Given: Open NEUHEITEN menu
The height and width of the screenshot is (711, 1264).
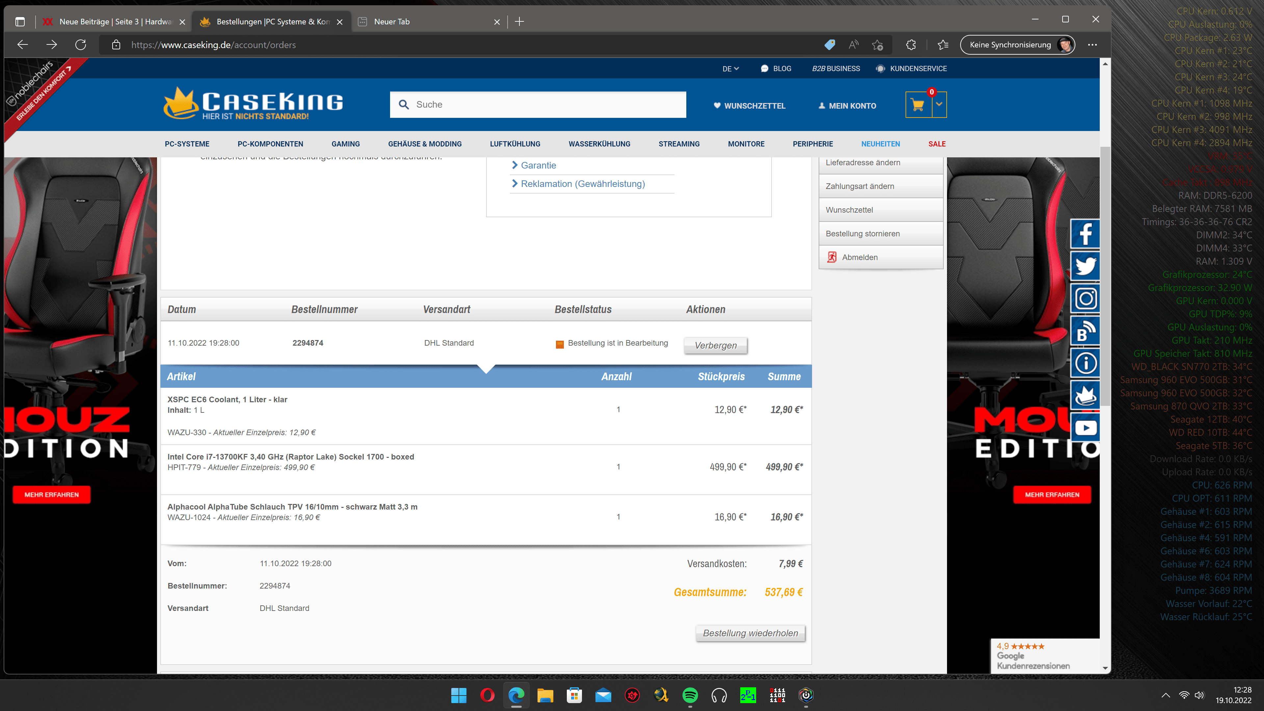Looking at the screenshot, I should click(x=880, y=144).
